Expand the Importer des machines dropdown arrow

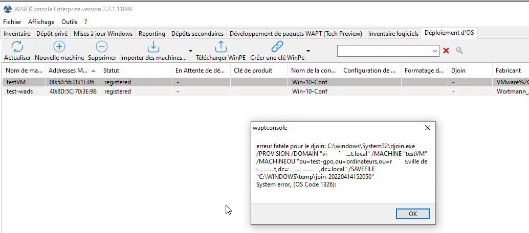(191, 51)
